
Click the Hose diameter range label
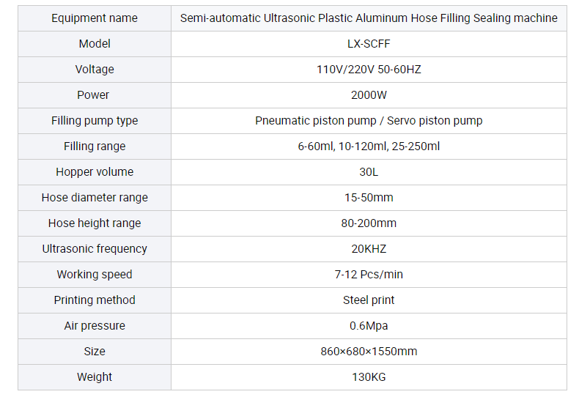tap(95, 198)
